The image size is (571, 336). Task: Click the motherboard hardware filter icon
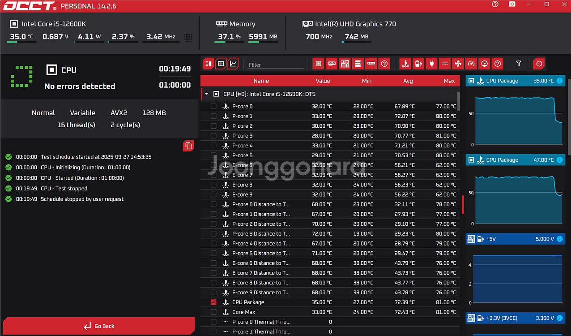click(345, 64)
